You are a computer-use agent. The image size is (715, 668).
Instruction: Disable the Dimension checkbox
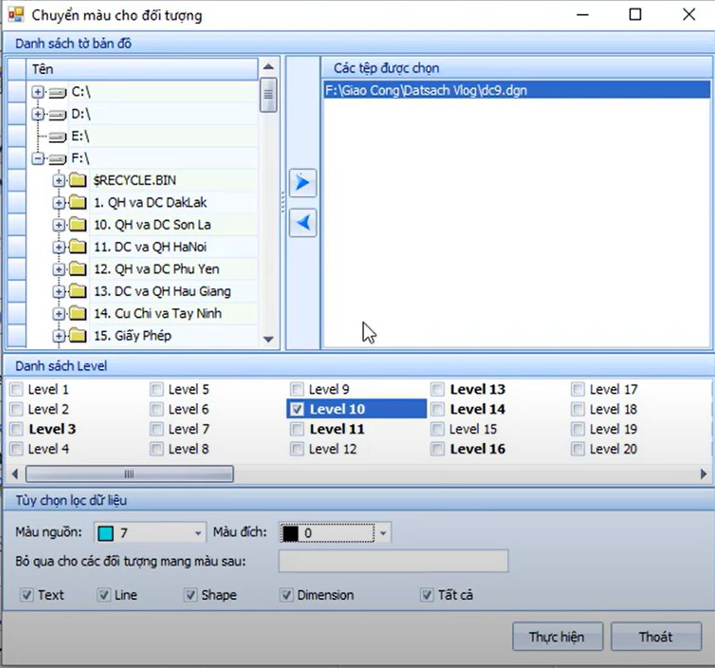click(287, 595)
